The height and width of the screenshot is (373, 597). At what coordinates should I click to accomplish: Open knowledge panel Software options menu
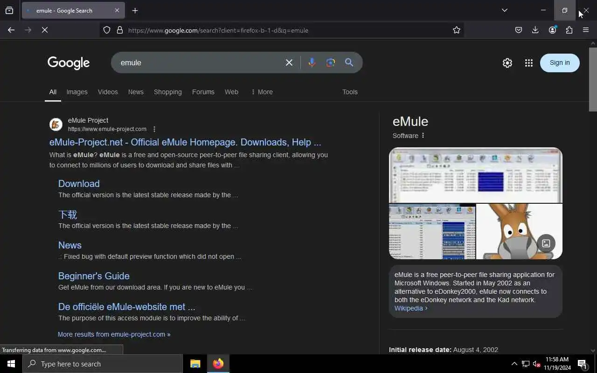(423, 136)
